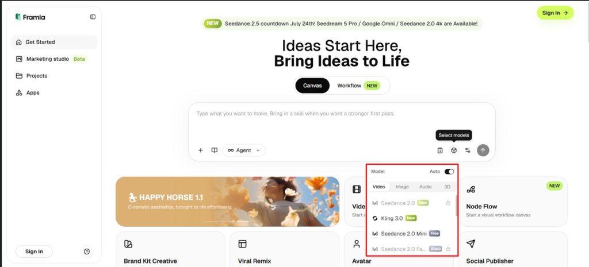Click the Get Started home icon
This screenshot has width=589, height=267.
coord(19,42)
